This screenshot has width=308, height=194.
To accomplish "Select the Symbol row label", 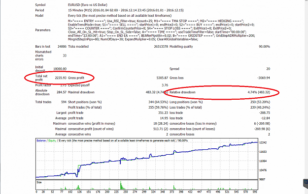I will coord(40,5).
